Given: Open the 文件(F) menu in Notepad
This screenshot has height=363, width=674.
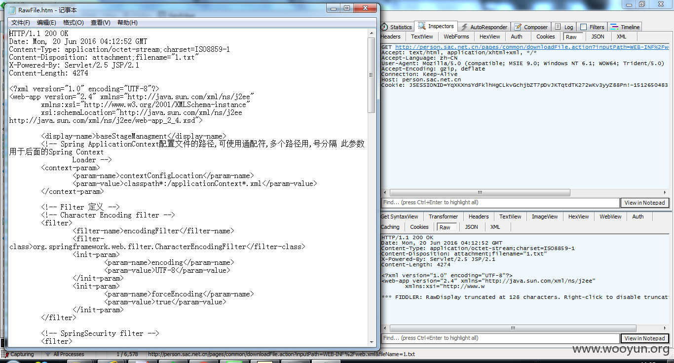Looking at the screenshot, I should (21, 23).
